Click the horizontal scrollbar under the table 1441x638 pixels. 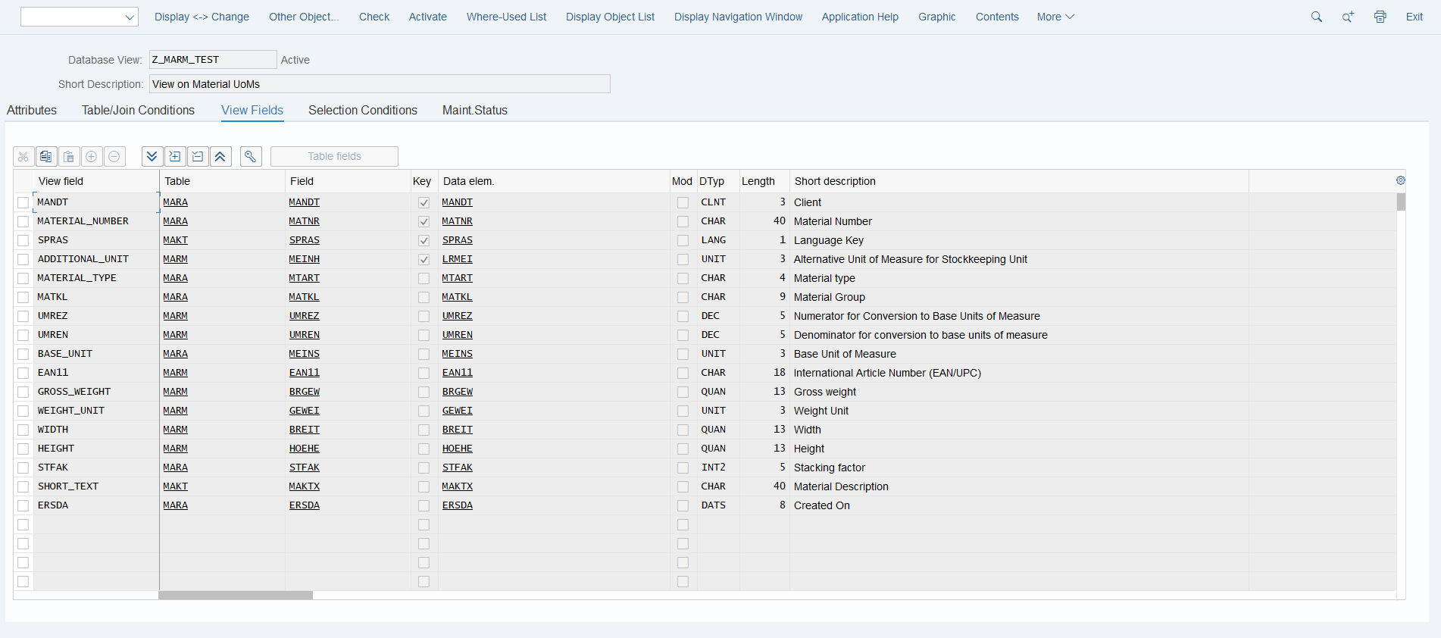(236, 596)
